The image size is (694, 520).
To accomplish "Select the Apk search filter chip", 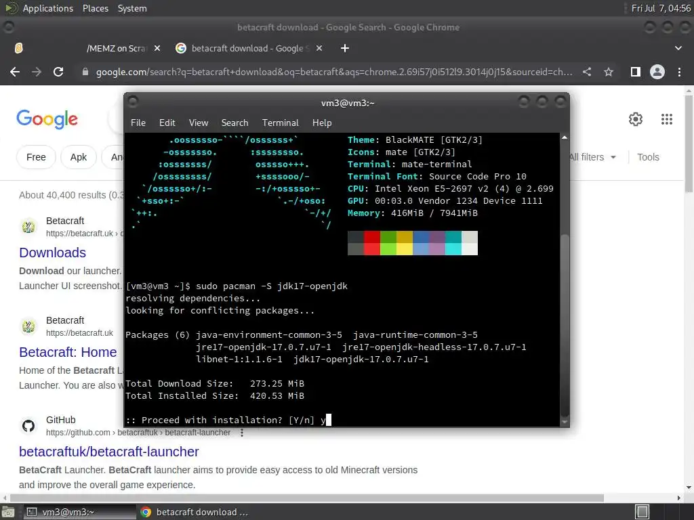I will tap(79, 157).
